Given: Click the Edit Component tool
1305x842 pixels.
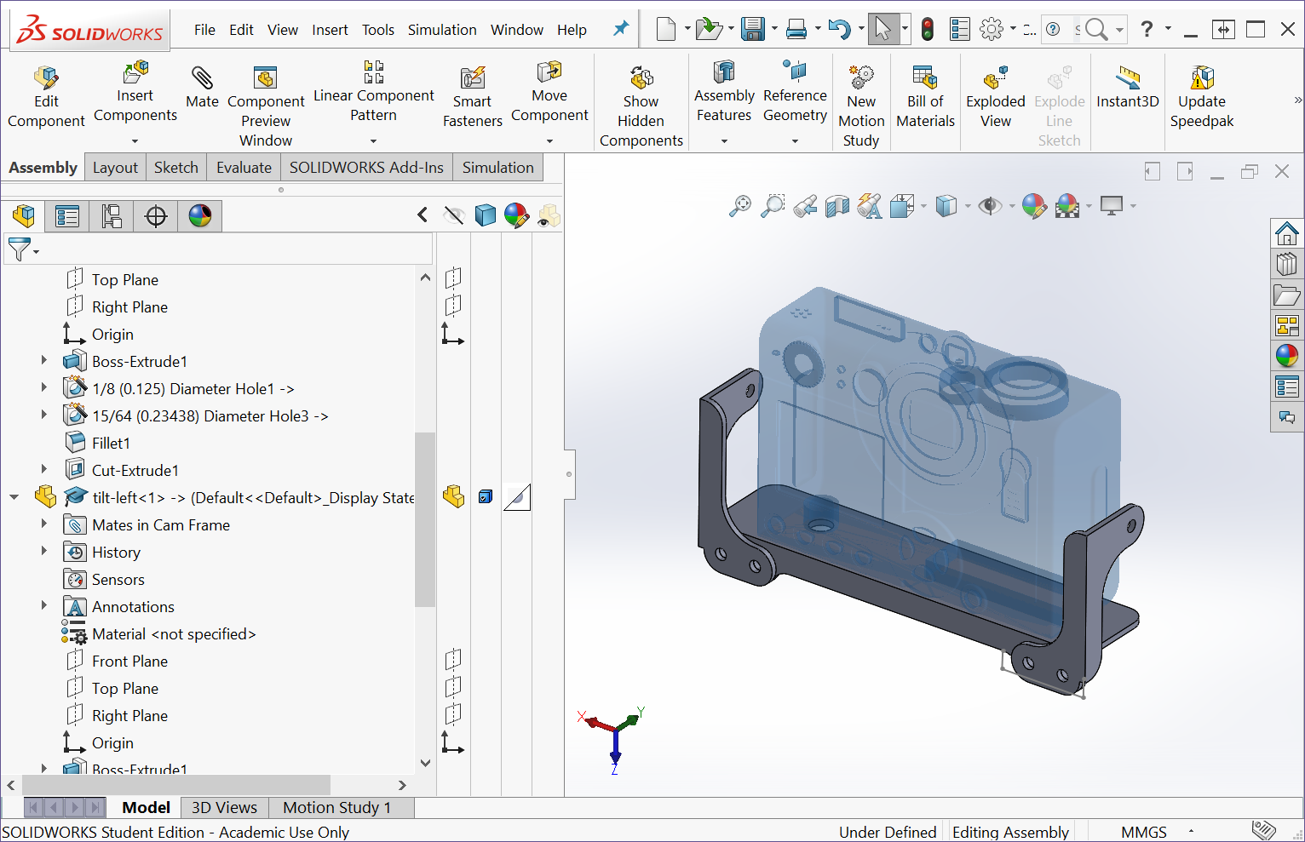Looking at the screenshot, I should (46, 96).
